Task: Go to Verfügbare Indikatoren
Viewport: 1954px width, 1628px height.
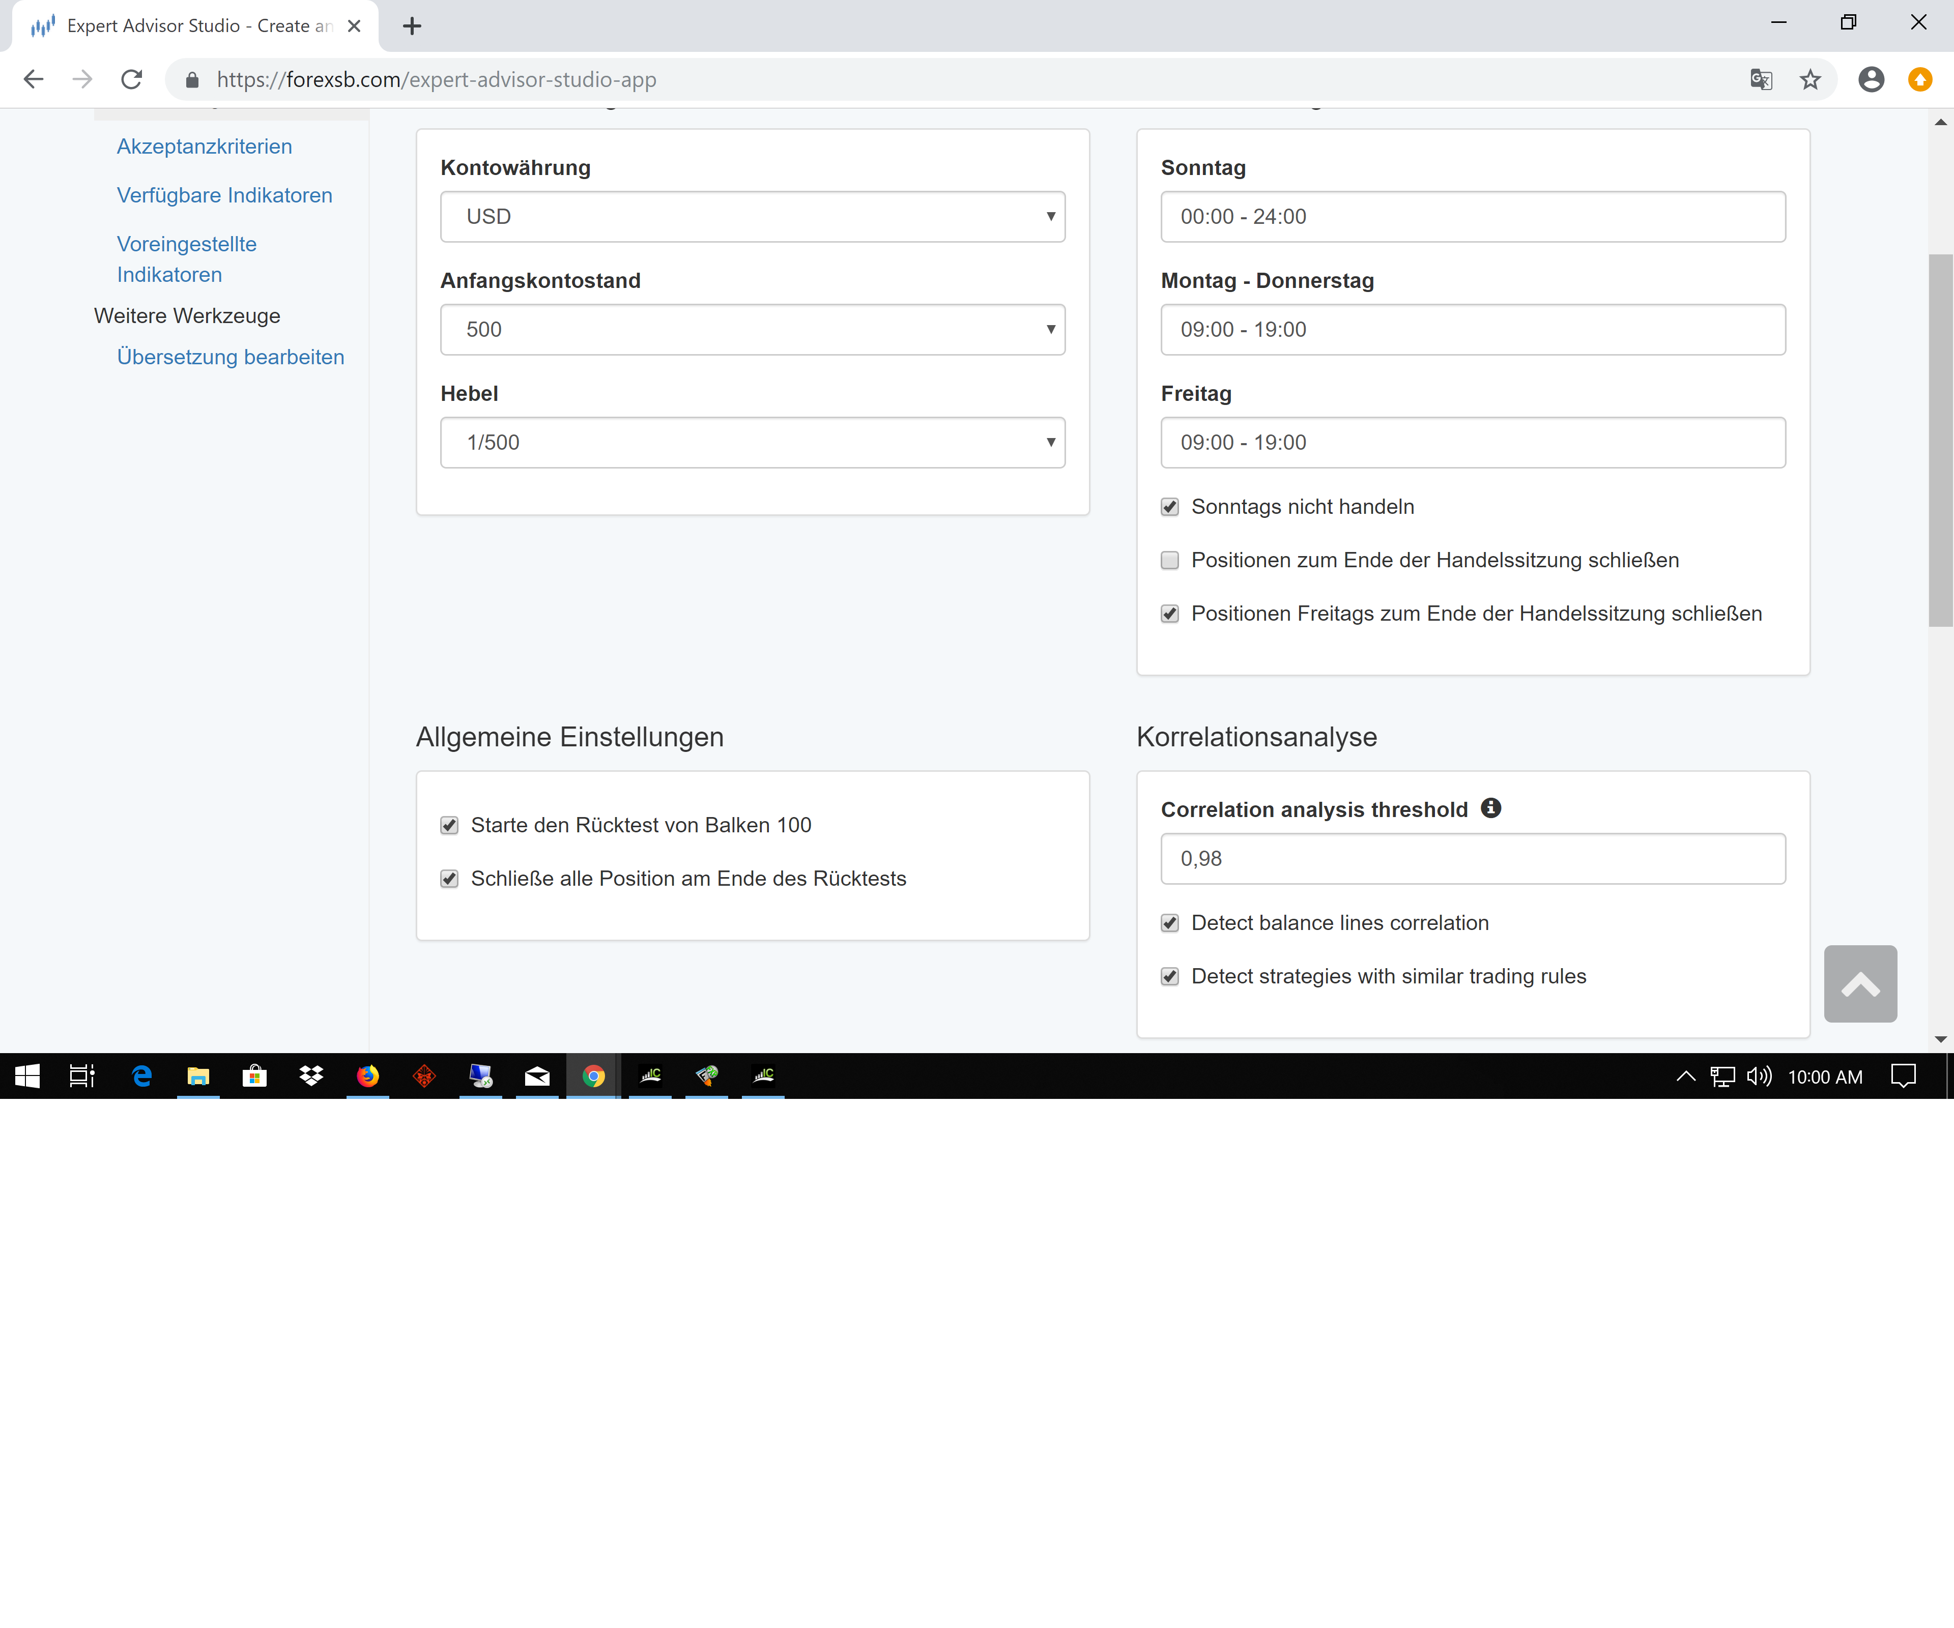Action: click(224, 195)
